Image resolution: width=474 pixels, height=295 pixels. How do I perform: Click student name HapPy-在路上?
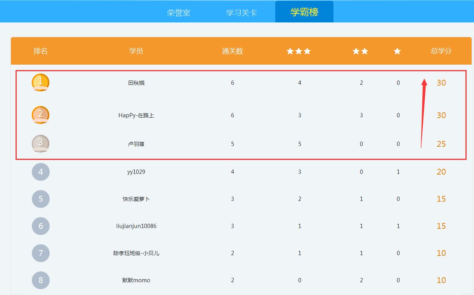pos(136,115)
